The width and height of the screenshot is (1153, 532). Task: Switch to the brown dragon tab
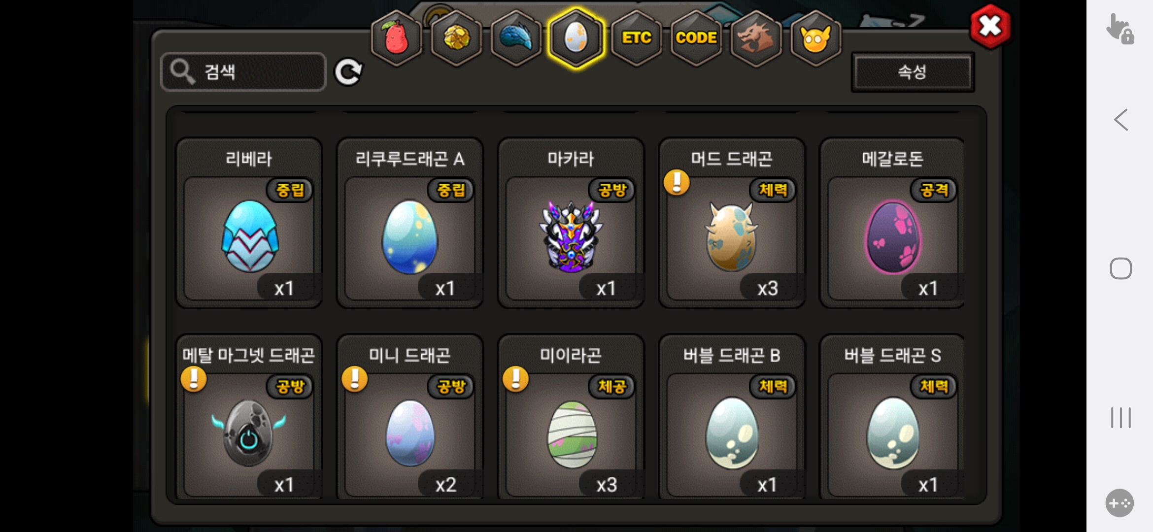click(756, 38)
